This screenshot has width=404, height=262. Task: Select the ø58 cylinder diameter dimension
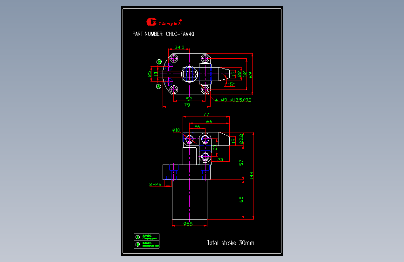pos(188,224)
